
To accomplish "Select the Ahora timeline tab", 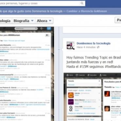I will 42,21.
